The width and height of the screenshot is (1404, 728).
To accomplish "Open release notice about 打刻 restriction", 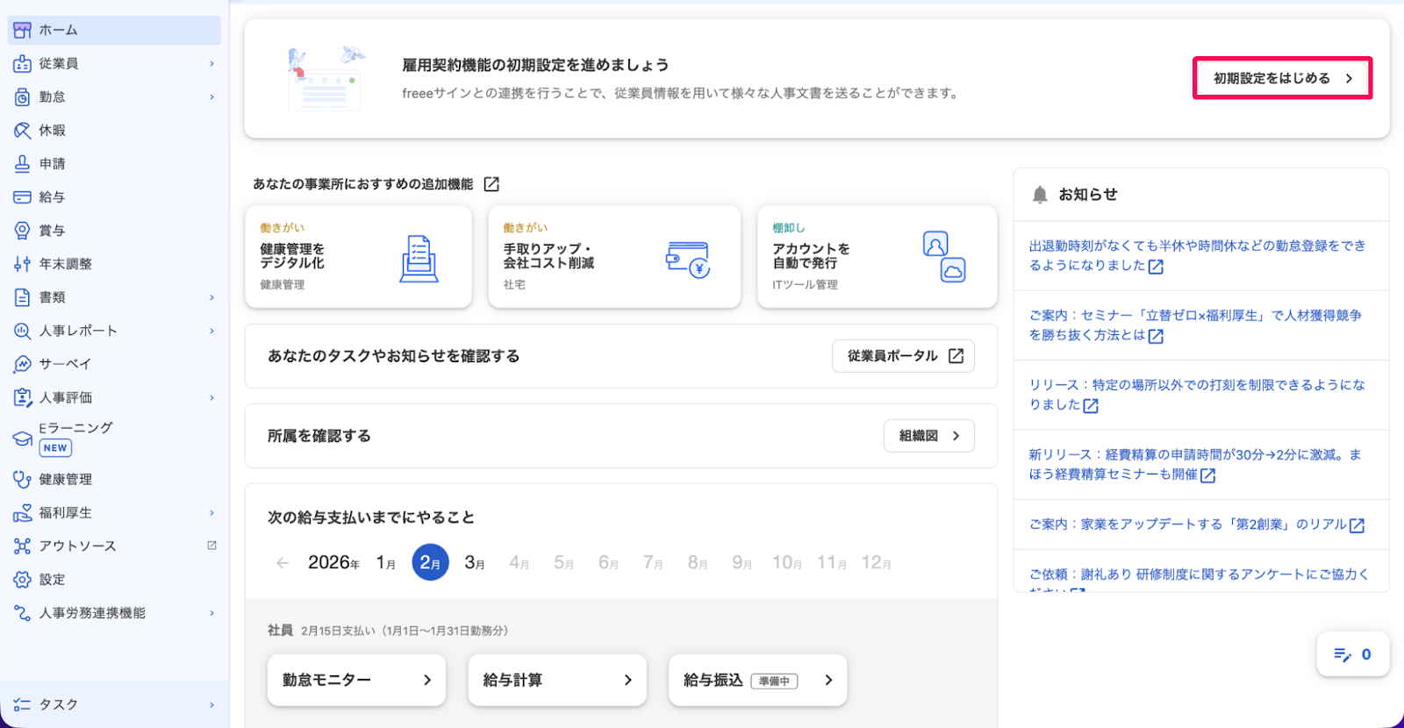I will click(1199, 395).
